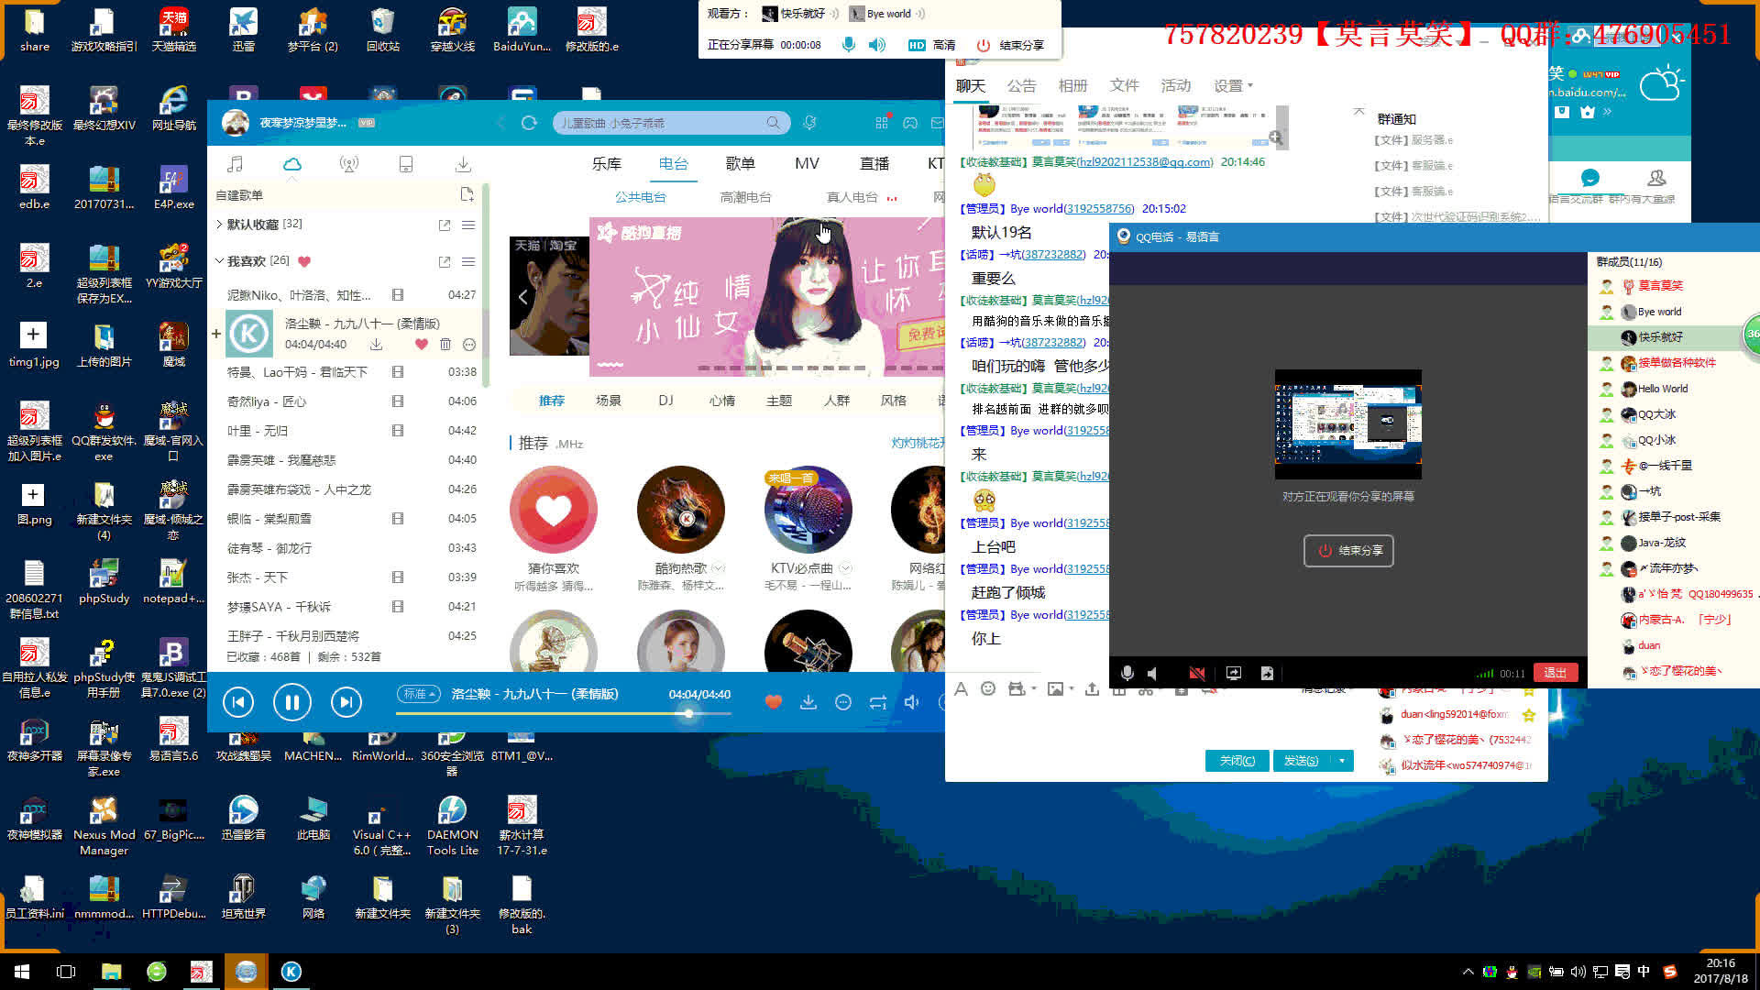Click 结束分享 to end screen sharing
Screen dimensions: 1760x990
(x=1347, y=550)
